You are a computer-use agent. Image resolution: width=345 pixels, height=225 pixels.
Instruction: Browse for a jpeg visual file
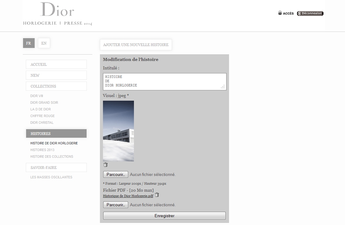coord(116,174)
